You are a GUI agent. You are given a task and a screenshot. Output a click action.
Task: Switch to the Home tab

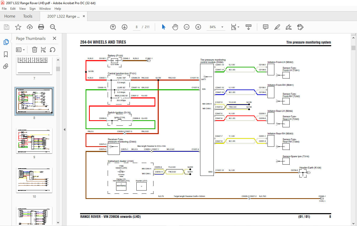pyautogui.click(x=10, y=16)
